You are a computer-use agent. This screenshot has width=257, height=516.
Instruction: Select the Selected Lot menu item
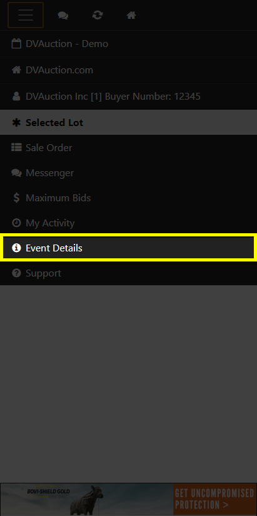point(128,122)
